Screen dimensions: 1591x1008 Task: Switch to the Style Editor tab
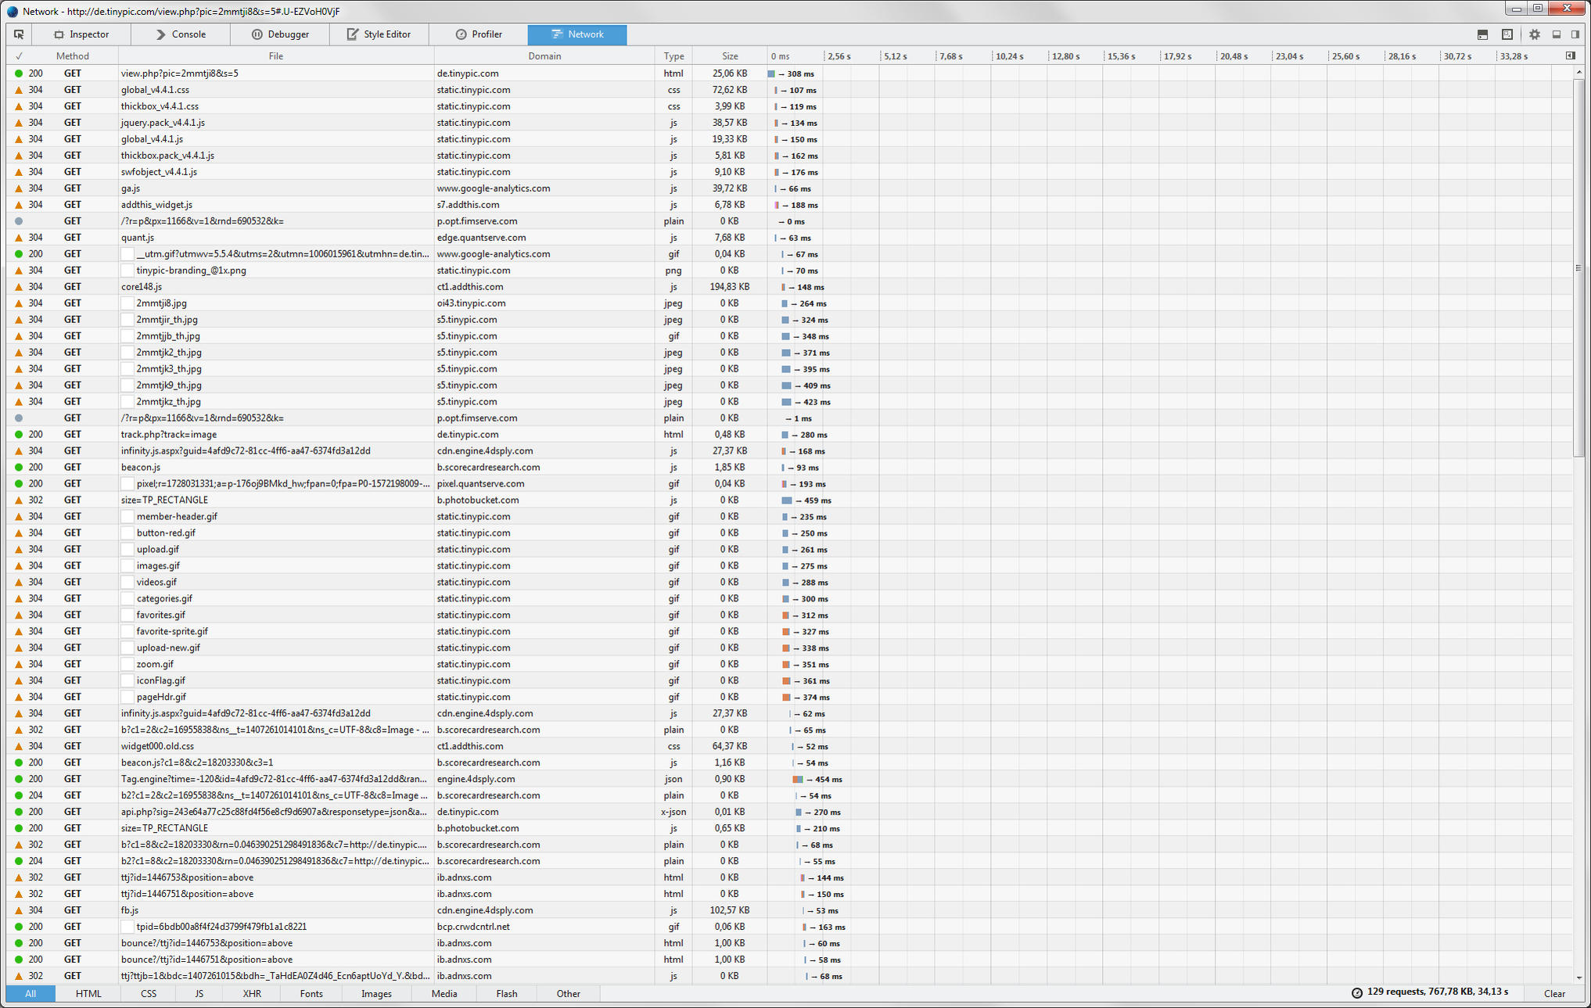(x=379, y=34)
